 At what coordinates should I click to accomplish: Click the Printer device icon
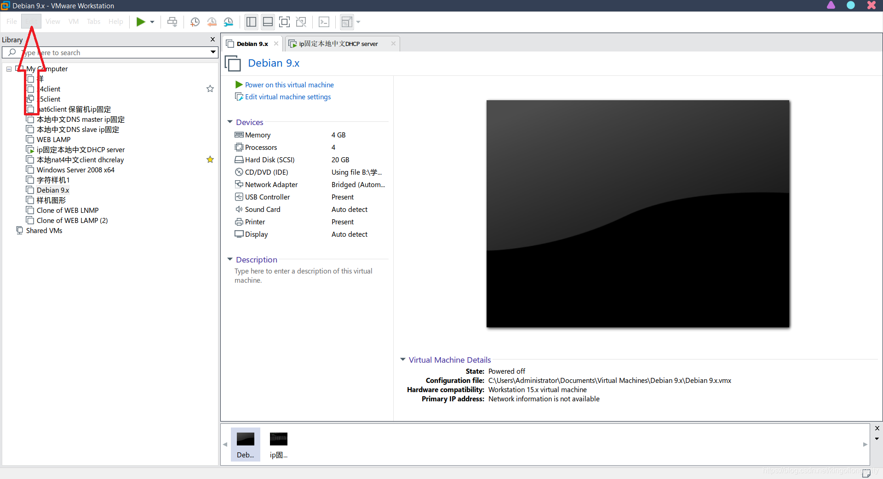239,222
